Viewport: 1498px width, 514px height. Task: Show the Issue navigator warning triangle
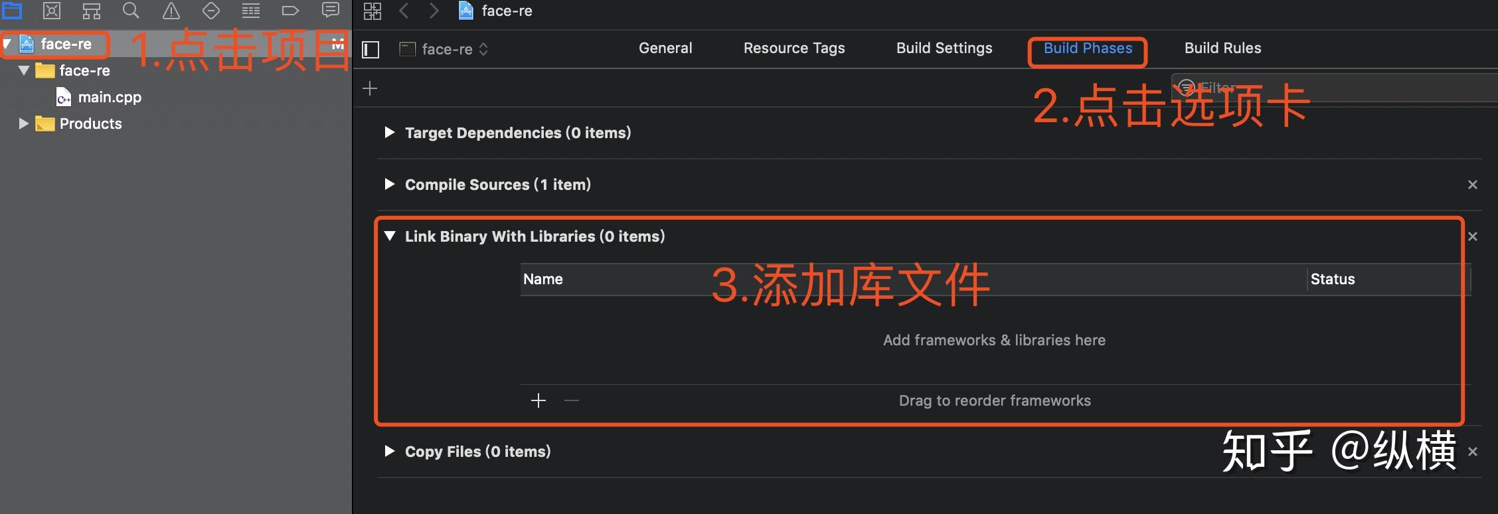coord(171,11)
